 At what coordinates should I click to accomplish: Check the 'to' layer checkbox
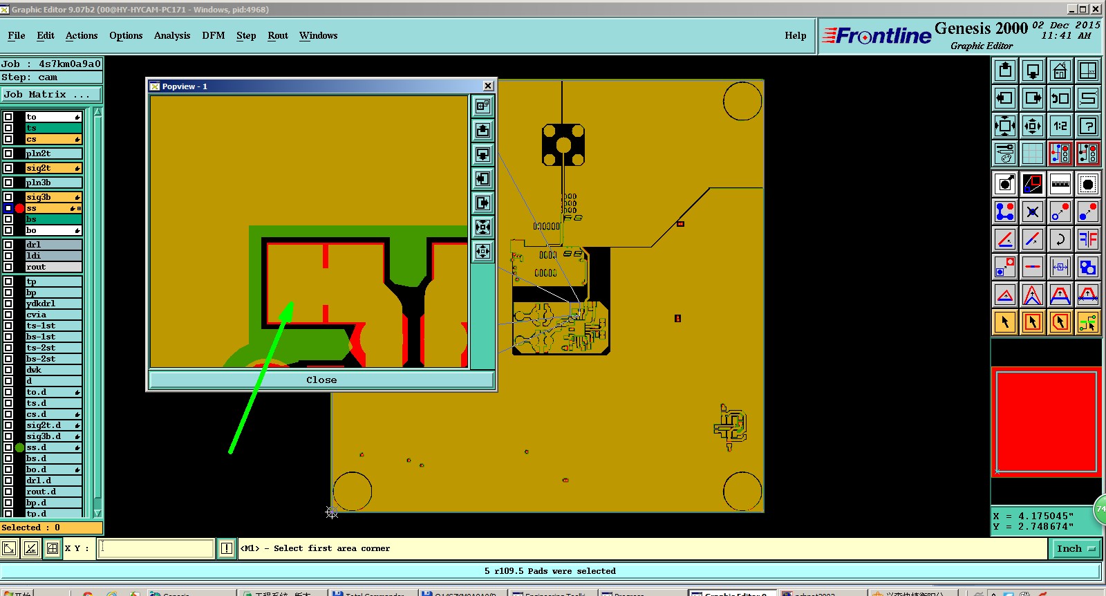tap(8, 117)
